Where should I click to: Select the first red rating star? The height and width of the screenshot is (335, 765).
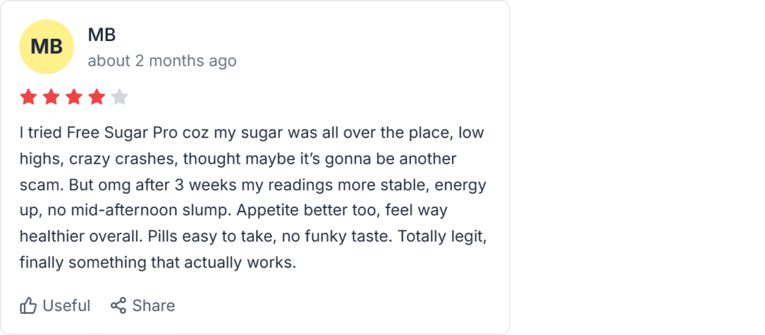click(x=28, y=97)
